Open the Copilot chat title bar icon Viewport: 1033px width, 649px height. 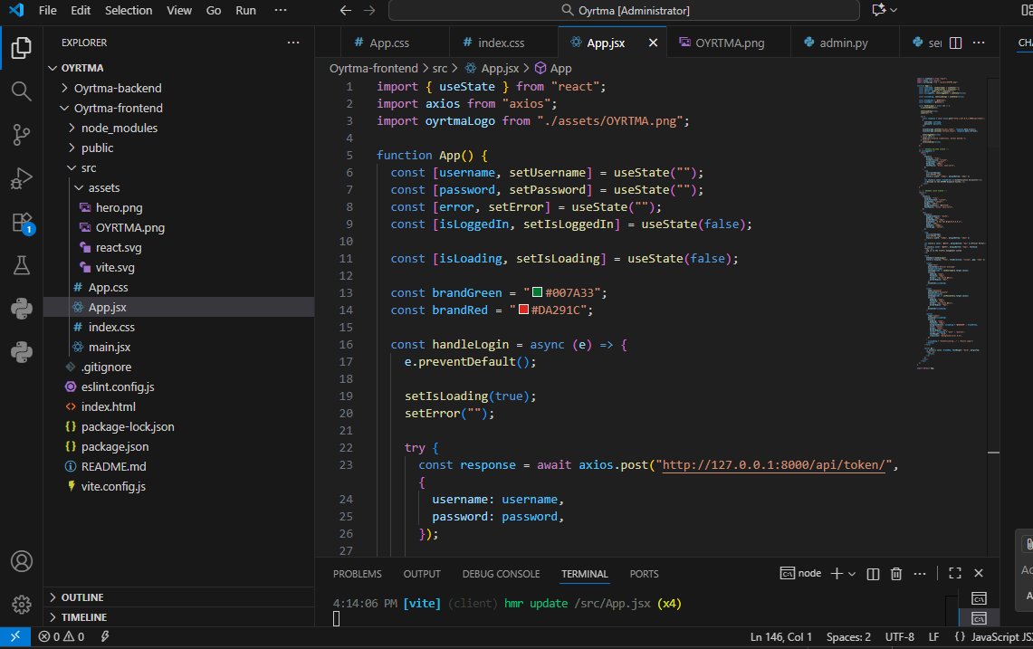[879, 10]
